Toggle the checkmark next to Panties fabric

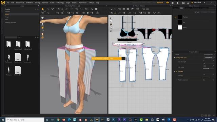pyautogui.click(x=176, y=17)
